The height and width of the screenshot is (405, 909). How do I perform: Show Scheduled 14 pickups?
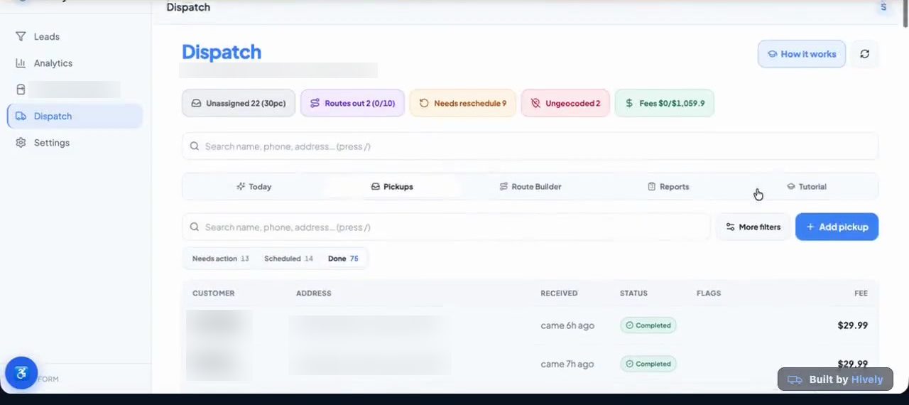(x=288, y=259)
